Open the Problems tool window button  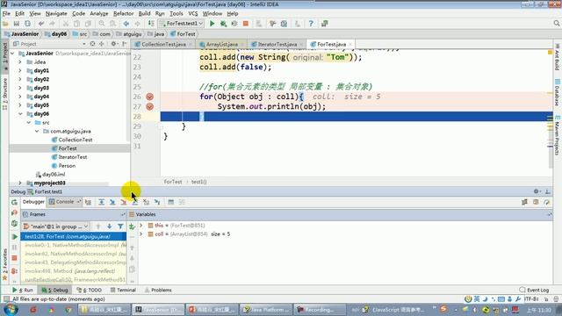[x=158, y=290]
